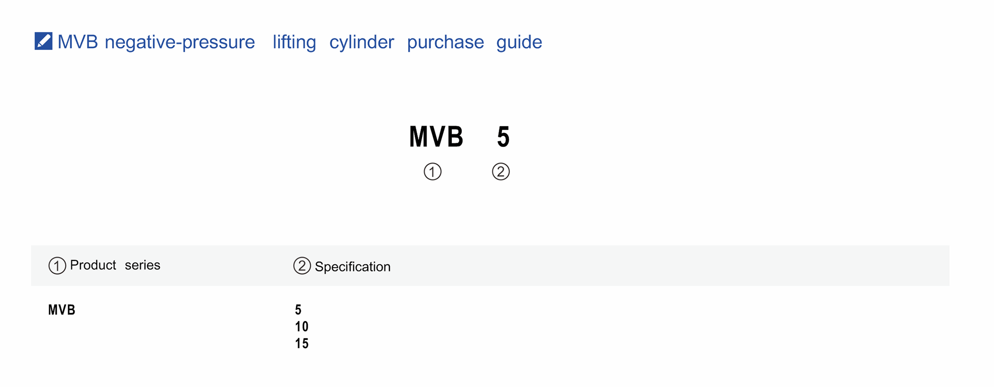Image resolution: width=994 pixels, height=387 pixels.
Task: Click the word "purchase" in the title
Action: pyautogui.click(x=445, y=42)
